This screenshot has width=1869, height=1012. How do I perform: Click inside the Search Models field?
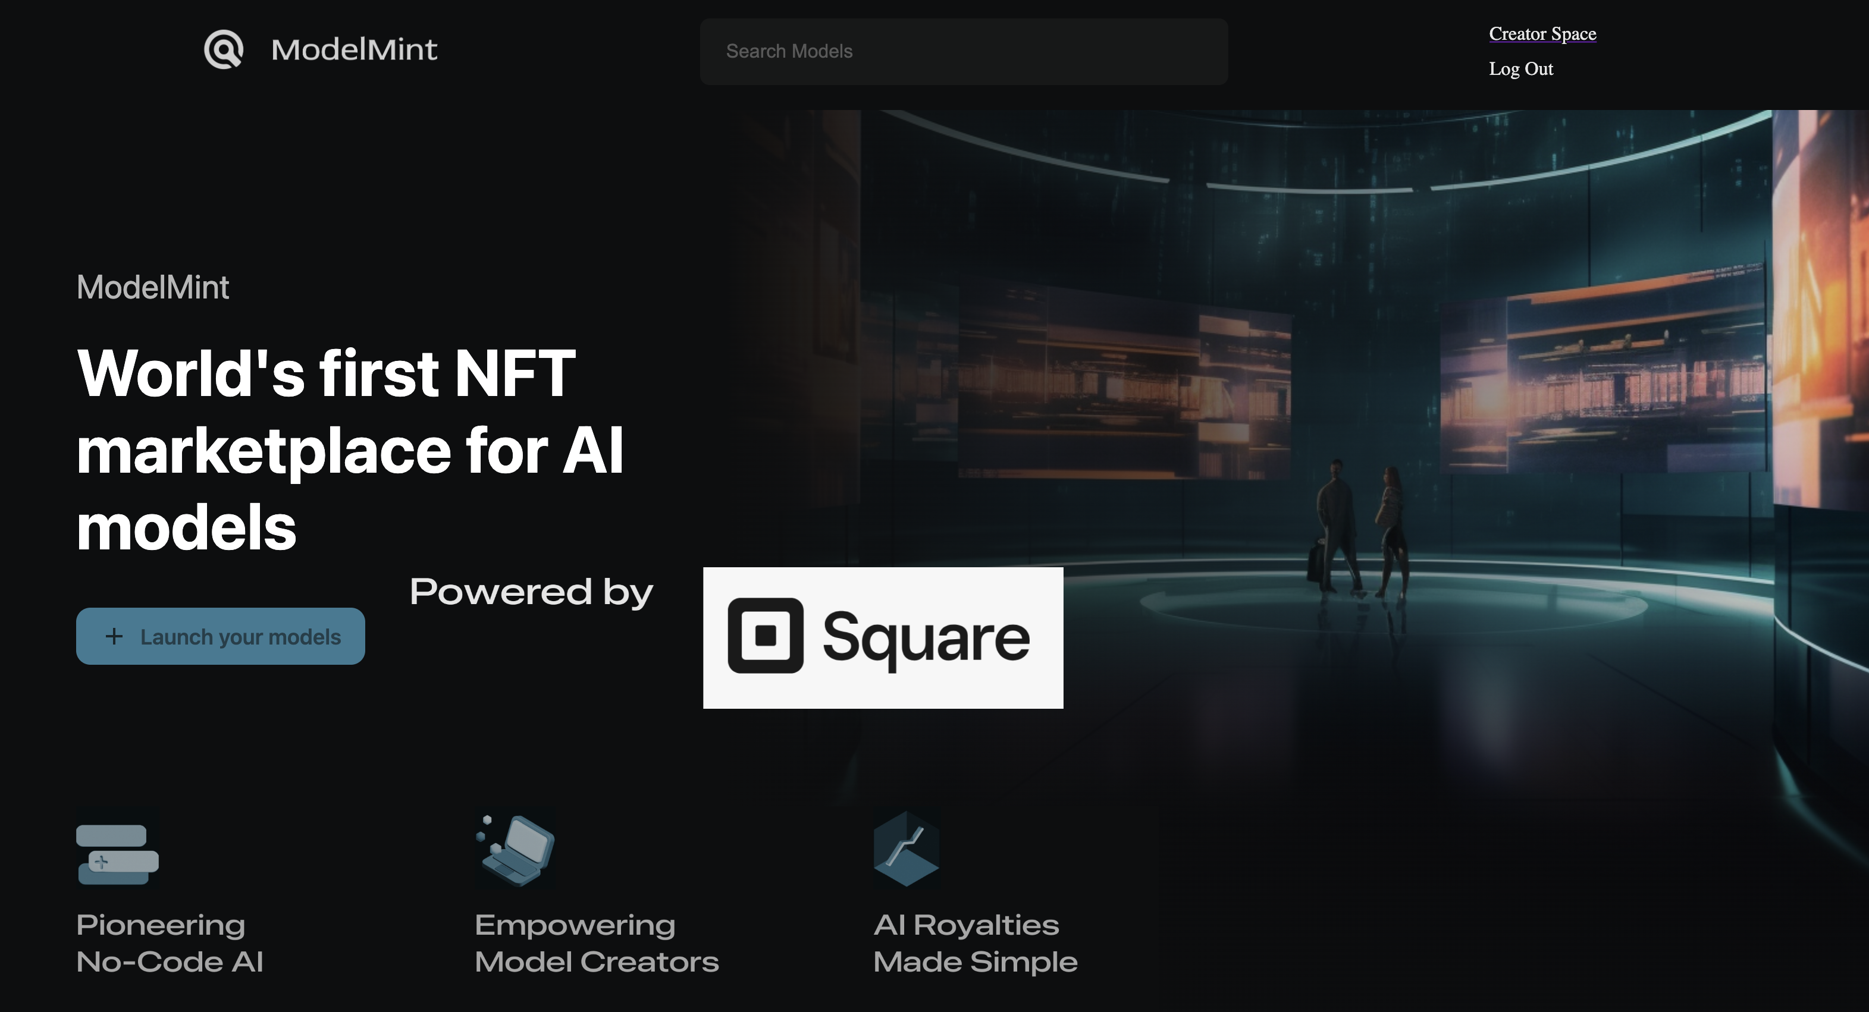tap(964, 51)
